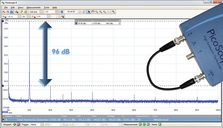Screen dimensions: 223x128
Task: Open the Measurements menu
Action: coord(33,7)
